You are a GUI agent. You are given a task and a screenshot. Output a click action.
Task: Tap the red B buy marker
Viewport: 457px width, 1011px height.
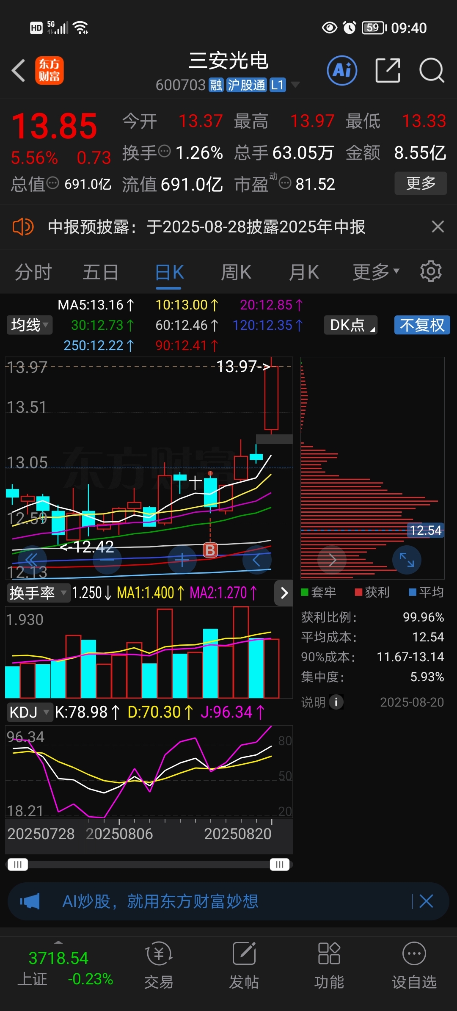(x=210, y=550)
